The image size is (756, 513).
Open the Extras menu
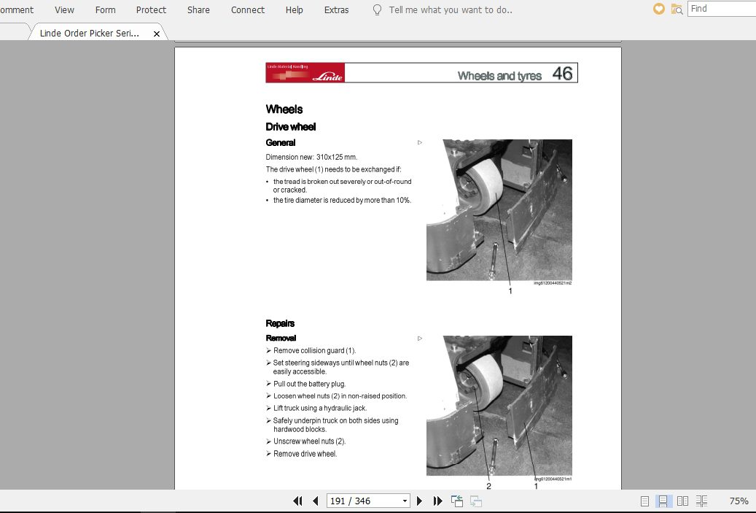(x=336, y=9)
